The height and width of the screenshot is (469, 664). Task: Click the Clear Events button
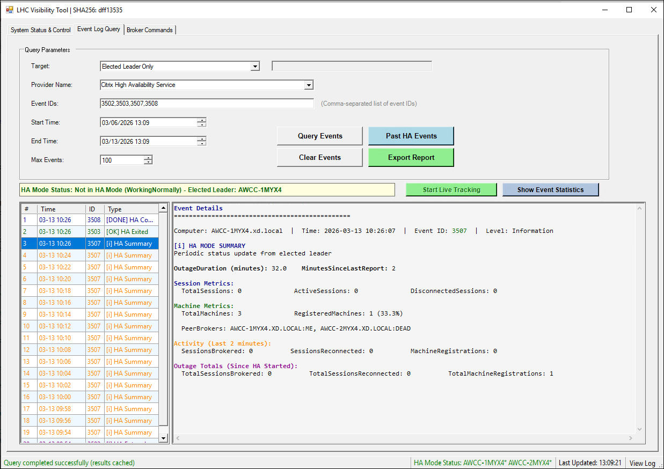[x=320, y=157]
